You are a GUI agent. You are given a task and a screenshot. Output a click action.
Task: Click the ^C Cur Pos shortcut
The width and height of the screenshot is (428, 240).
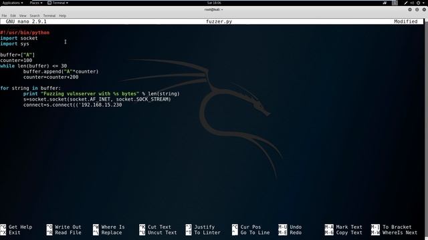pyautogui.click(x=247, y=227)
